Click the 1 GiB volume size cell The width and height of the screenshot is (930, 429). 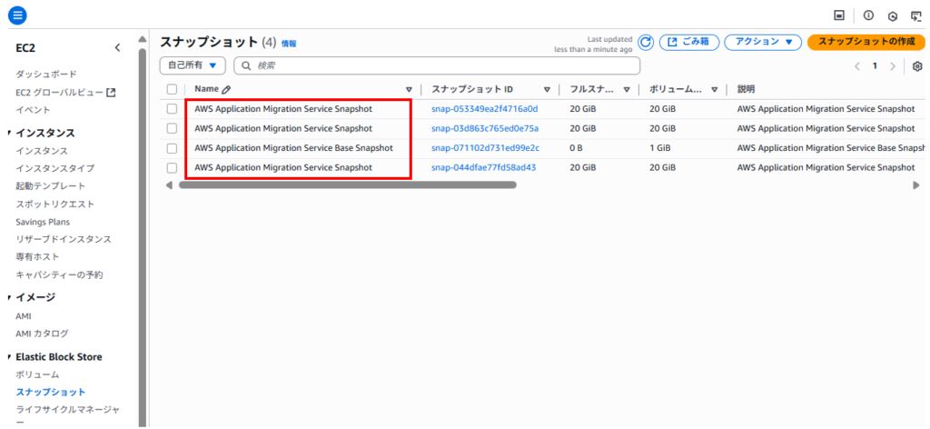(x=659, y=148)
